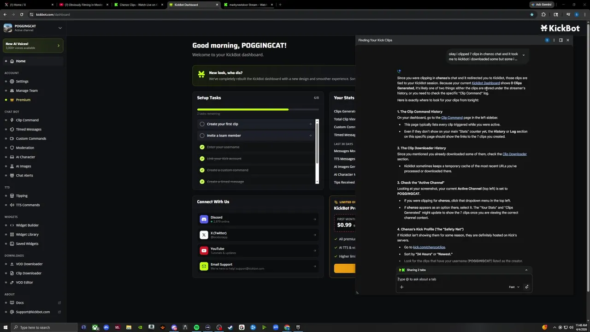590x332 pixels.
Task: Open kick.com/chenzo/clips link
Action: pyautogui.click(x=429, y=247)
